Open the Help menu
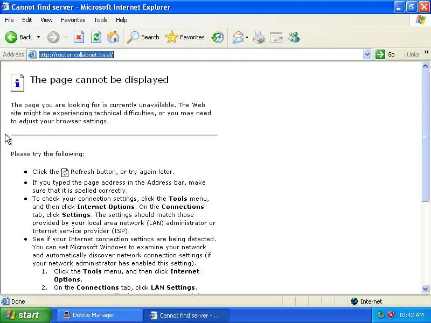 click(122, 20)
